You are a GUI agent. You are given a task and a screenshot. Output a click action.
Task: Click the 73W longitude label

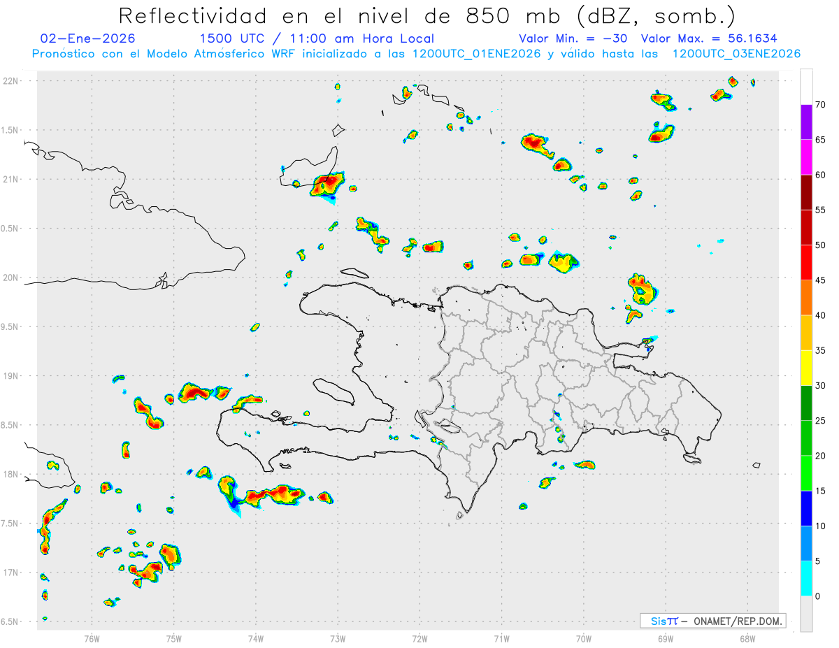pos(338,638)
